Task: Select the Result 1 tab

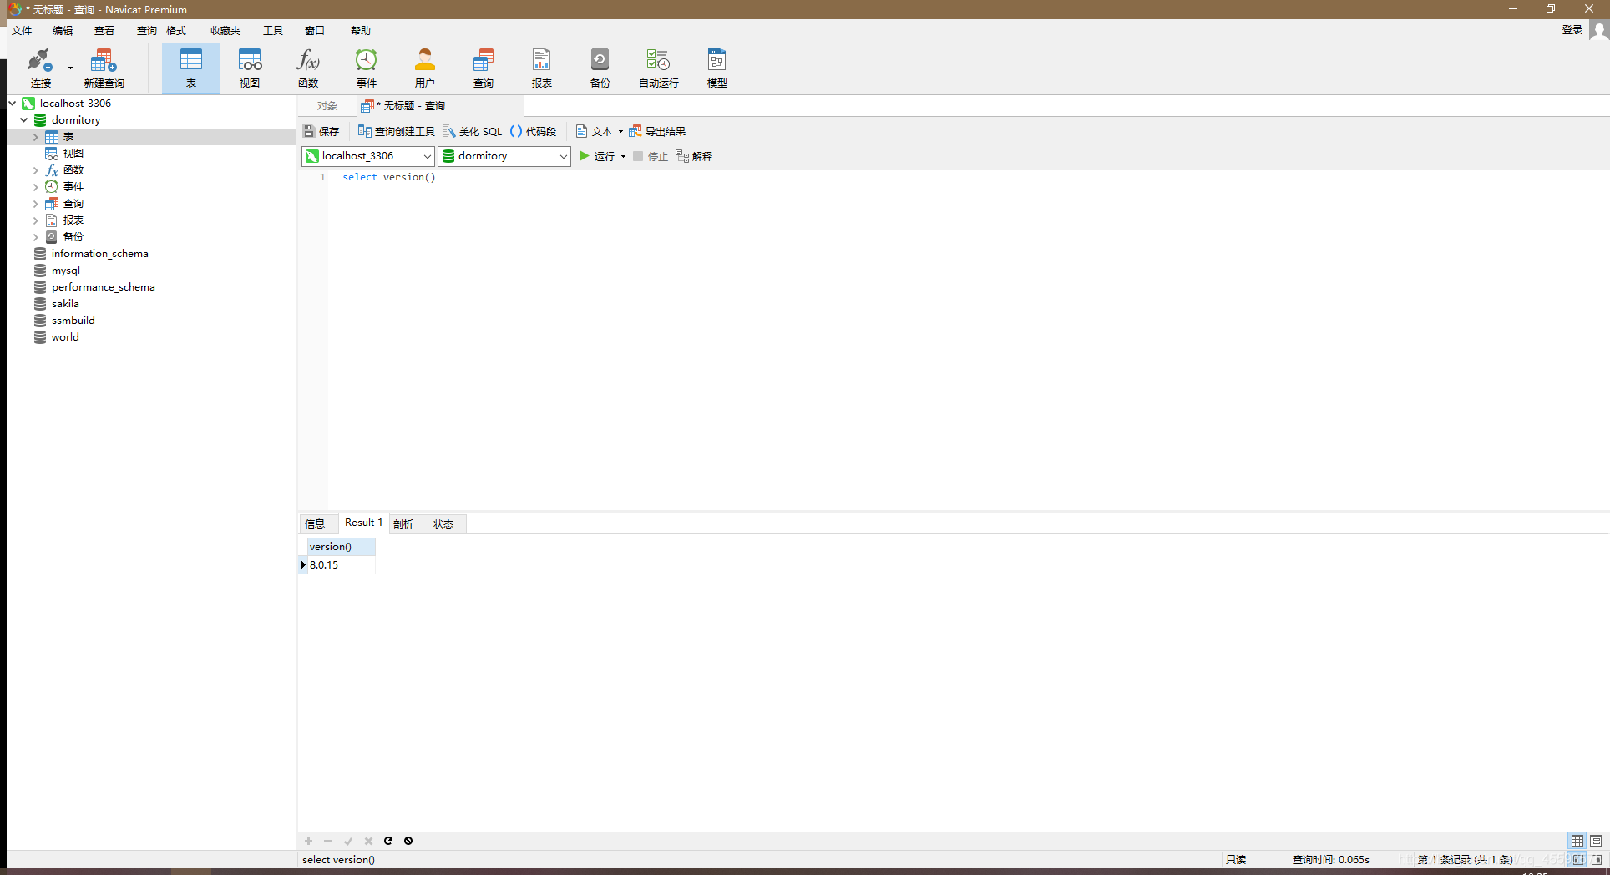Action: 363,523
